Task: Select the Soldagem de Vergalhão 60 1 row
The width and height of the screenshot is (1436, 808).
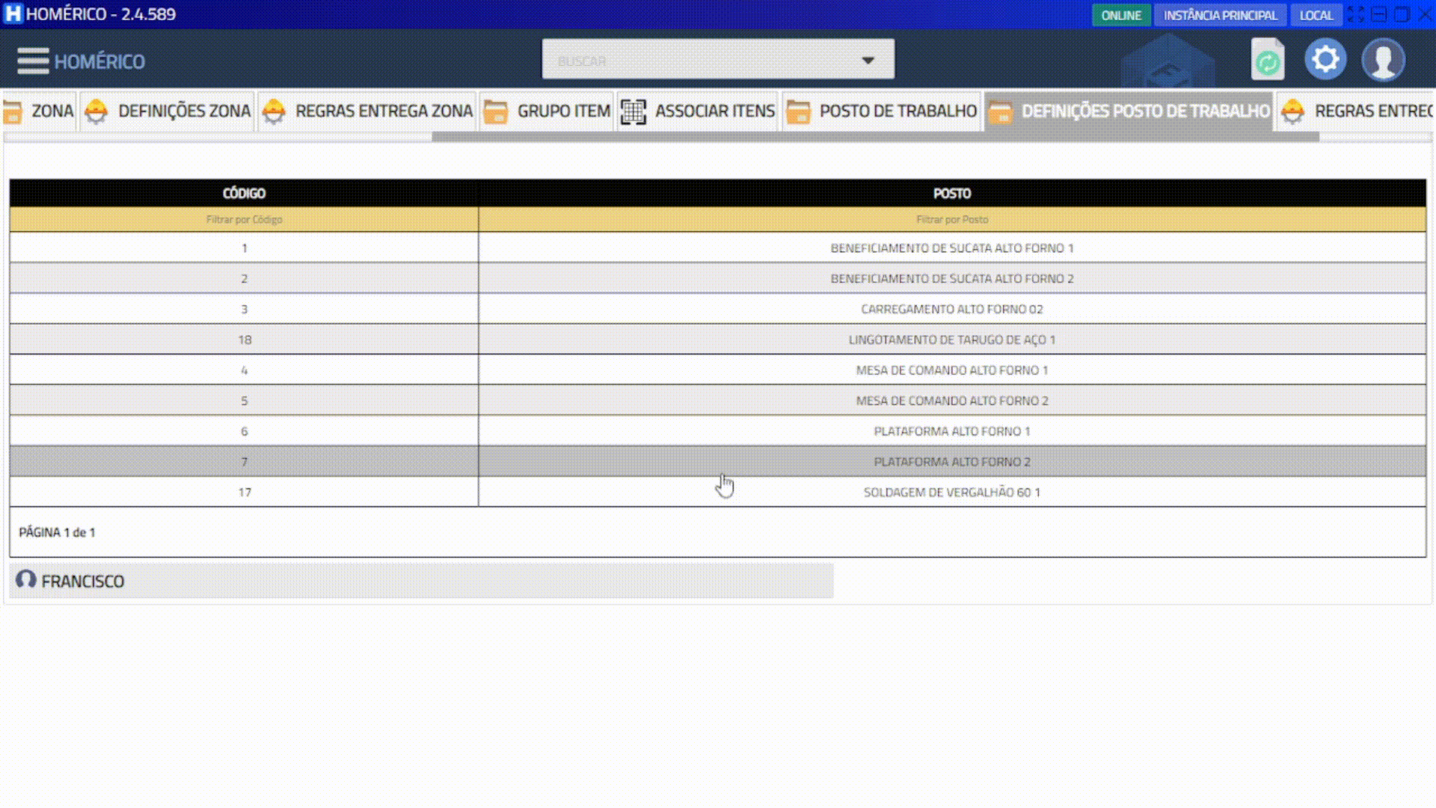Action: click(951, 492)
